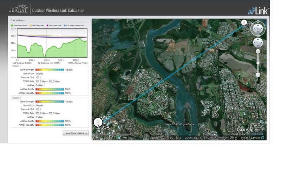Click the Image © 2013 DigitalGlobe credit

pos(179,124)
